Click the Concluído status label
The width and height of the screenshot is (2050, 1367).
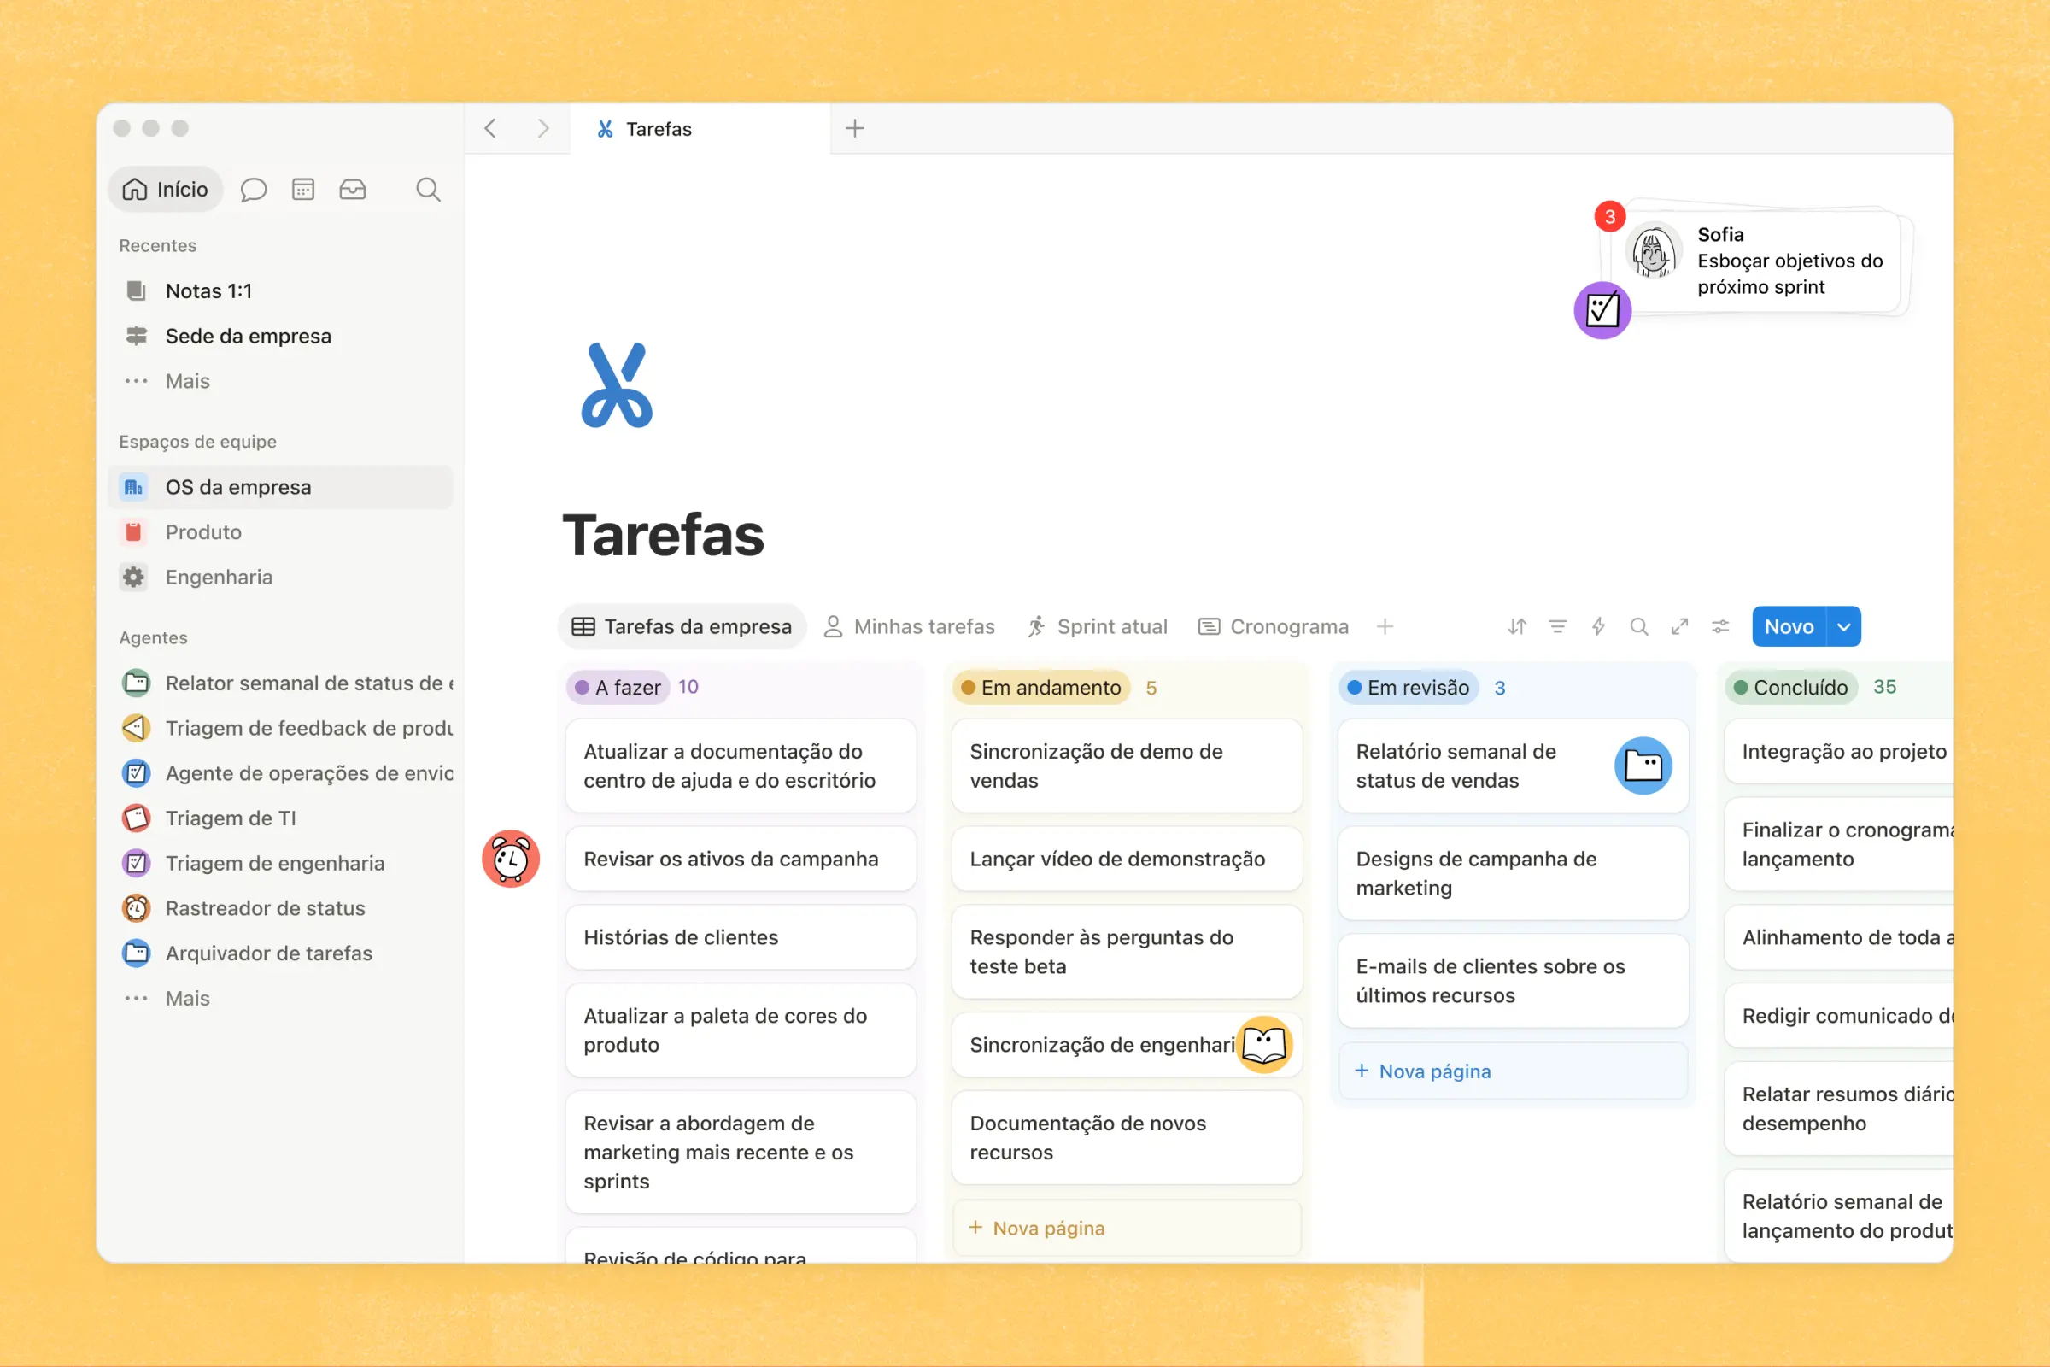(1790, 688)
